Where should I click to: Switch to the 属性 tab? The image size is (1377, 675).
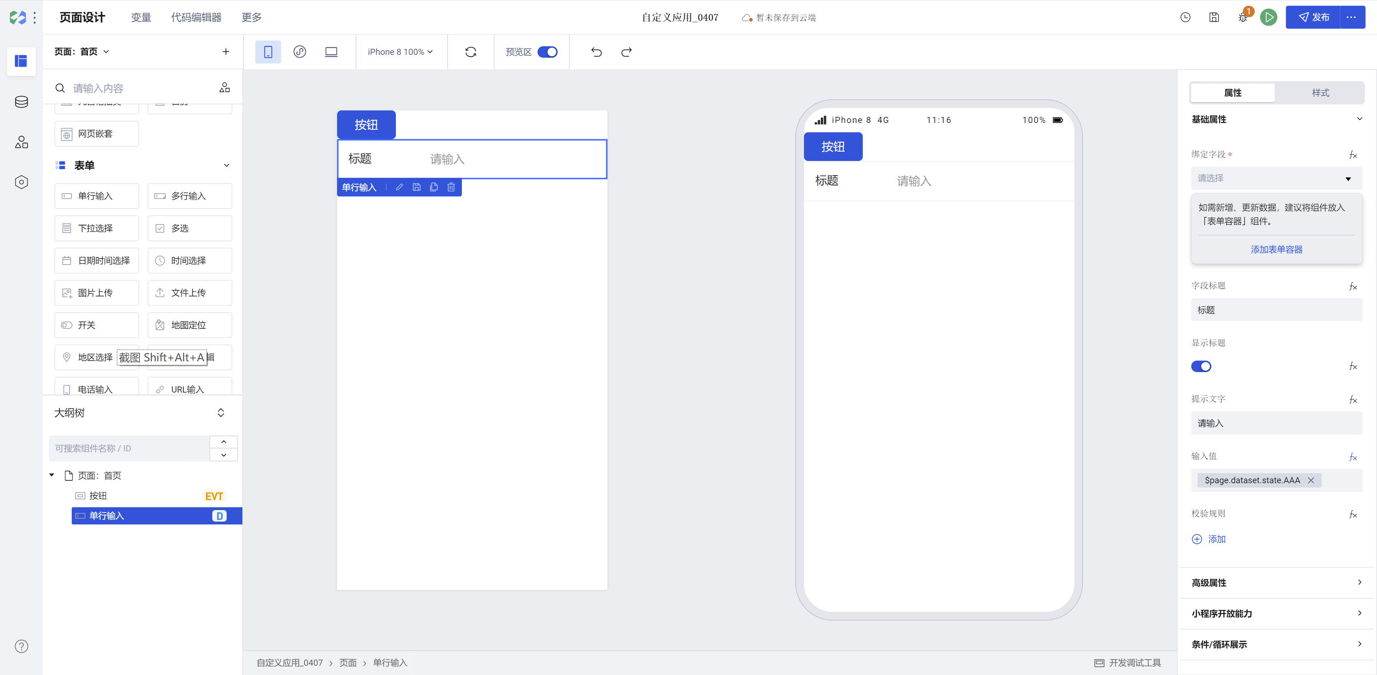click(1233, 92)
